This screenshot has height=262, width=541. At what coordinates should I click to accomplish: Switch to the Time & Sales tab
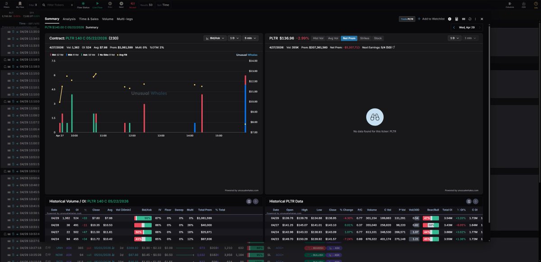click(x=89, y=19)
